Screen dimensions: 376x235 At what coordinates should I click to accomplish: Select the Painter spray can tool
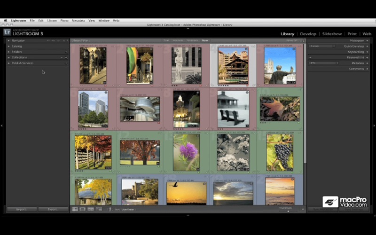click(110, 209)
